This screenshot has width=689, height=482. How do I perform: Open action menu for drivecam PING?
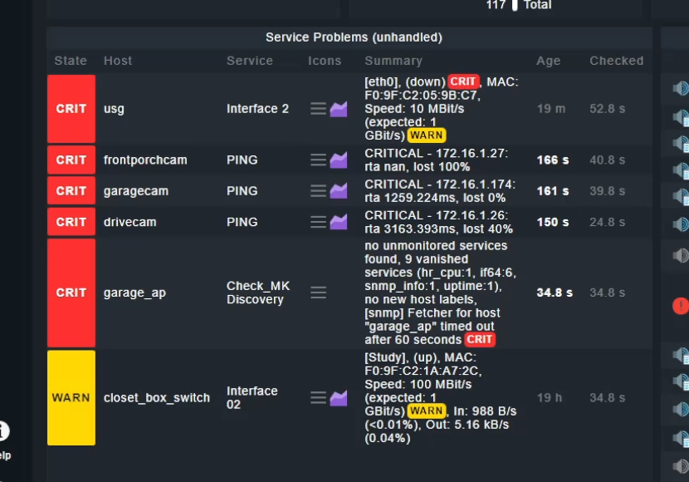pyautogui.click(x=318, y=222)
